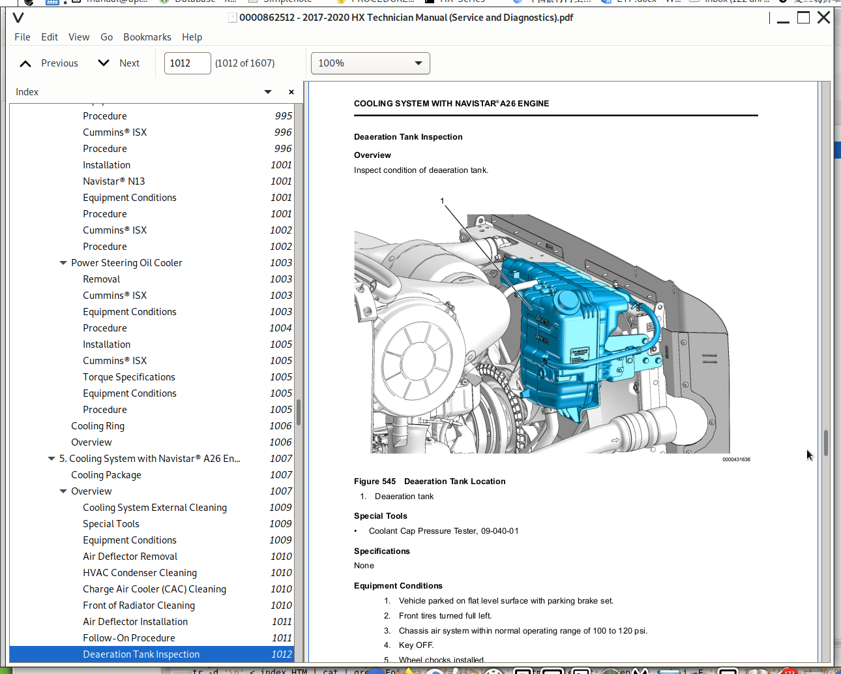Open the Help menu
The width and height of the screenshot is (841, 674).
coord(192,37)
